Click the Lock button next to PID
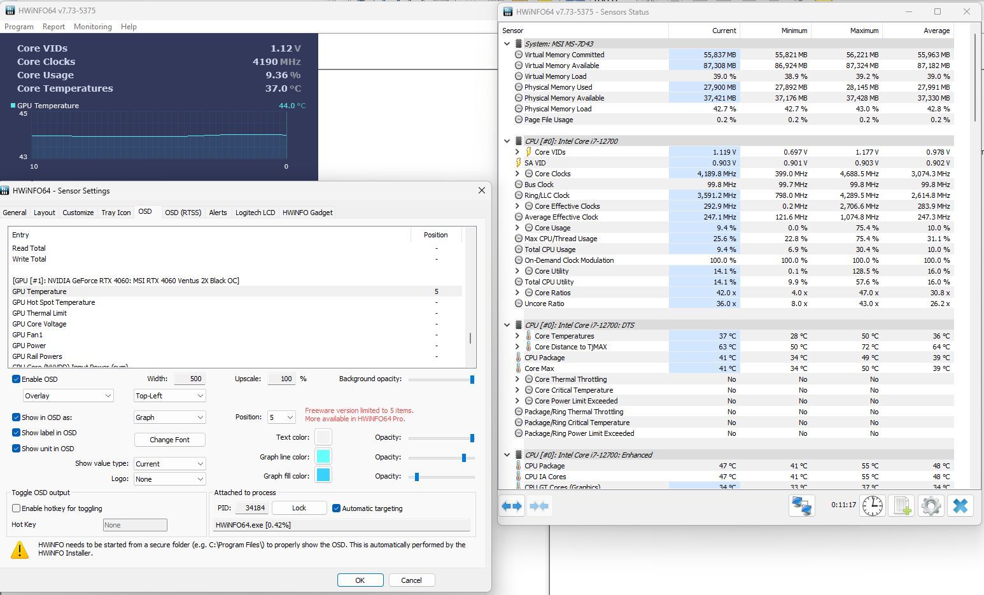This screenshot has height=595, width=984. [x=299, y=507]
